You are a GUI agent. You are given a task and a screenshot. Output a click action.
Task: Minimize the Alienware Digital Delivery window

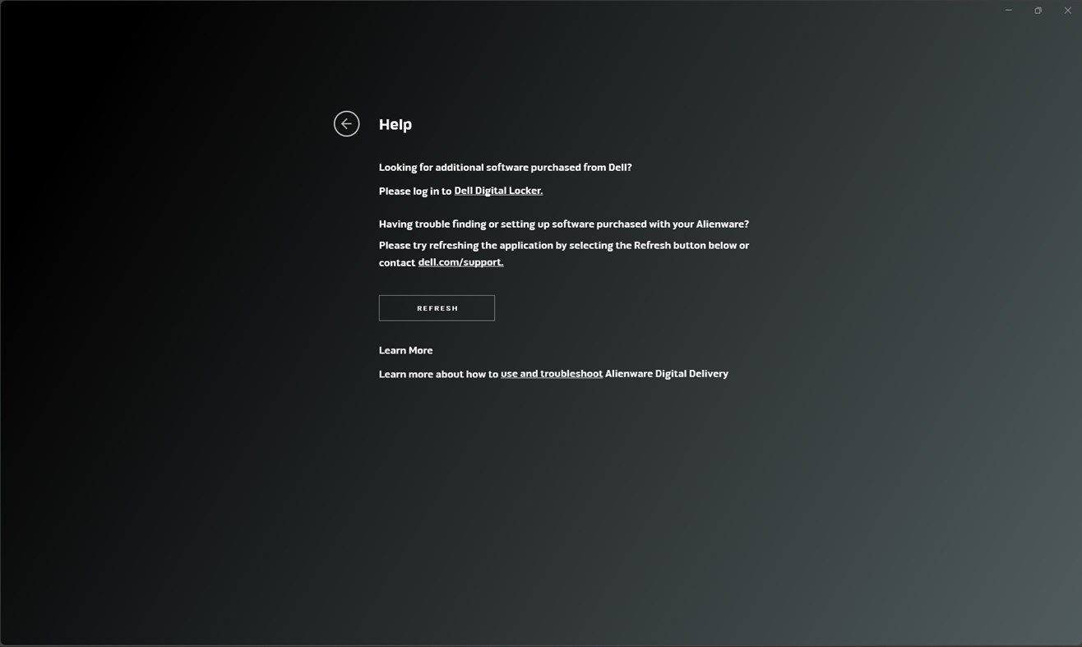[x=1008, y=10]
